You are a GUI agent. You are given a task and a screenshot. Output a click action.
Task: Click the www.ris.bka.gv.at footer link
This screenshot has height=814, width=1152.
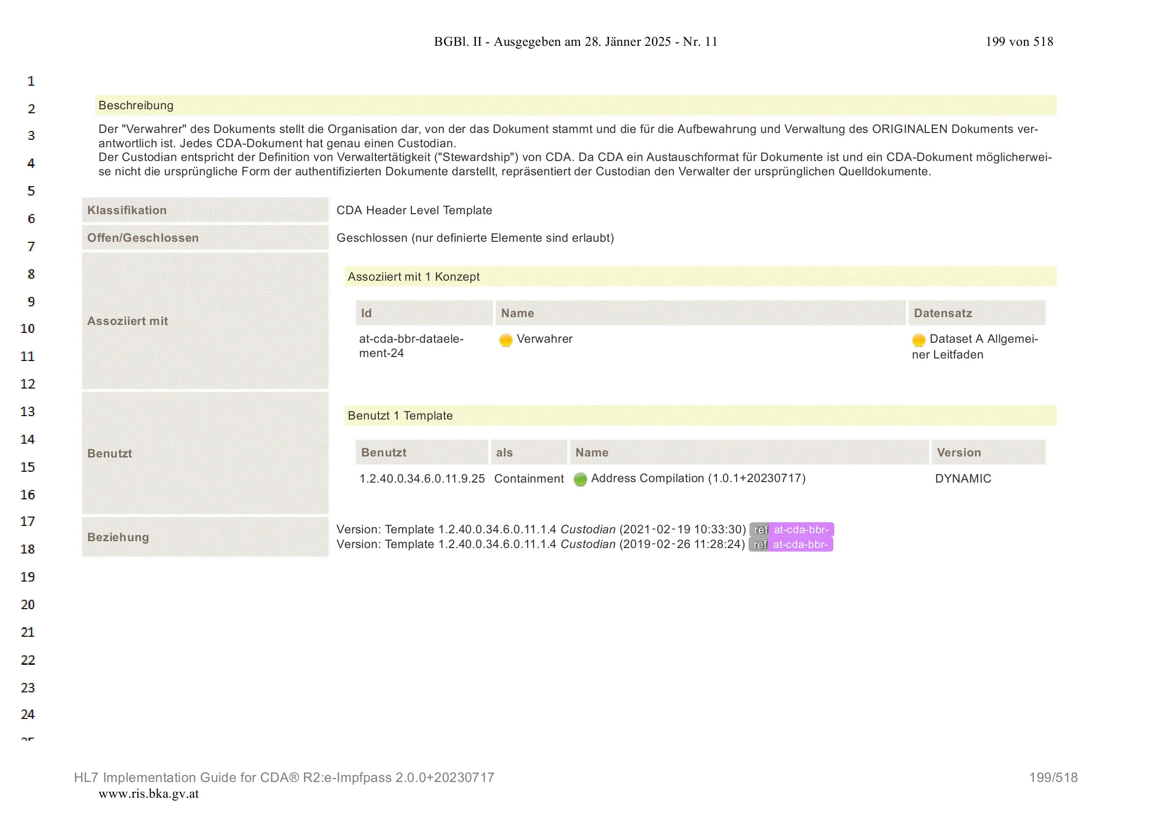pos(148,793)
